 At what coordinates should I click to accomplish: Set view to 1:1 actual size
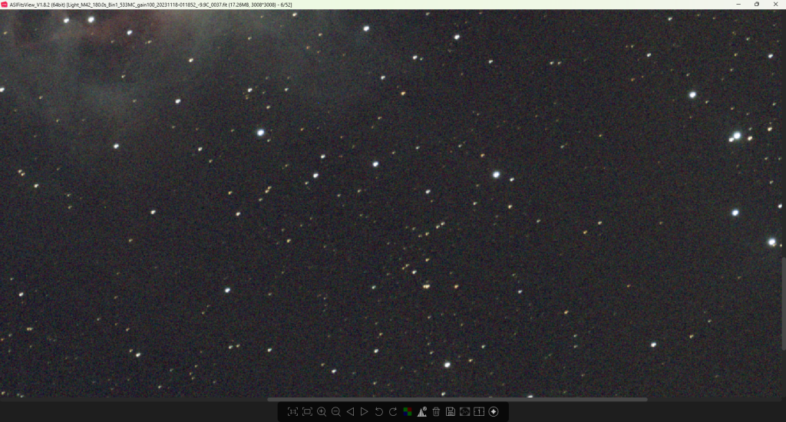tap(292, 412)
